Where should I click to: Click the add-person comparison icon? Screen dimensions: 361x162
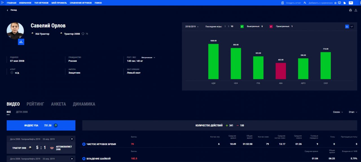click(305, 3)
